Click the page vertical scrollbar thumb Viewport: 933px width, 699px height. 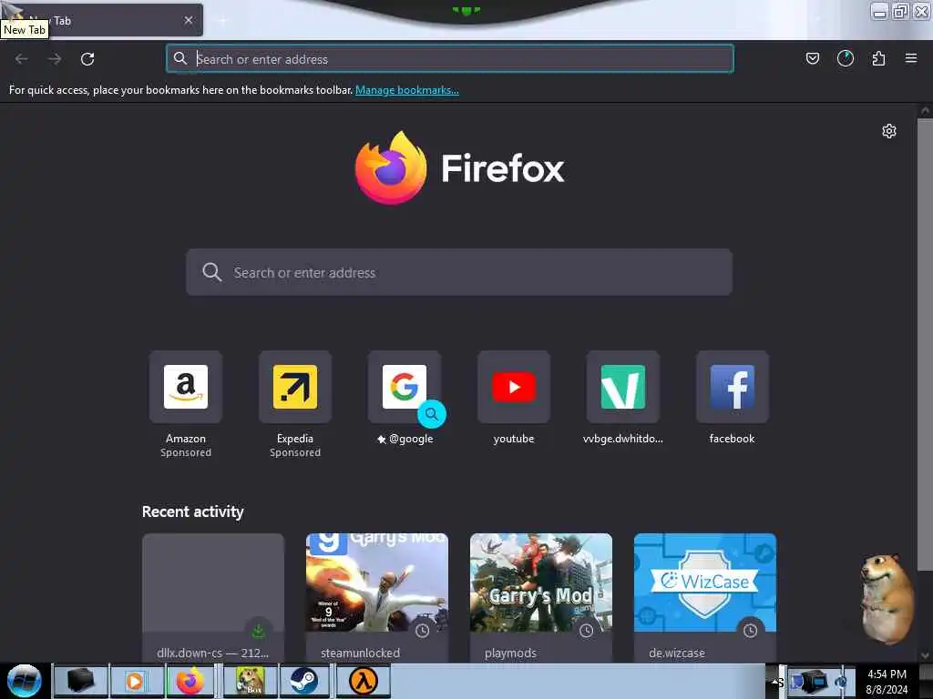point(925,345)
